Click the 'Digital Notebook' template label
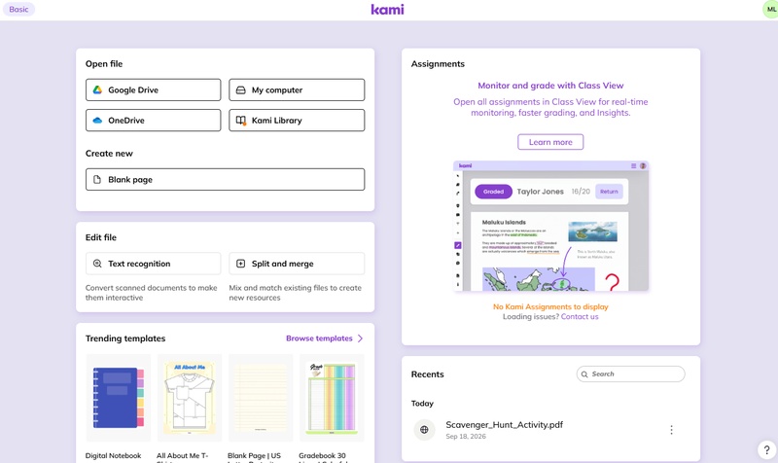 point(113,455)
